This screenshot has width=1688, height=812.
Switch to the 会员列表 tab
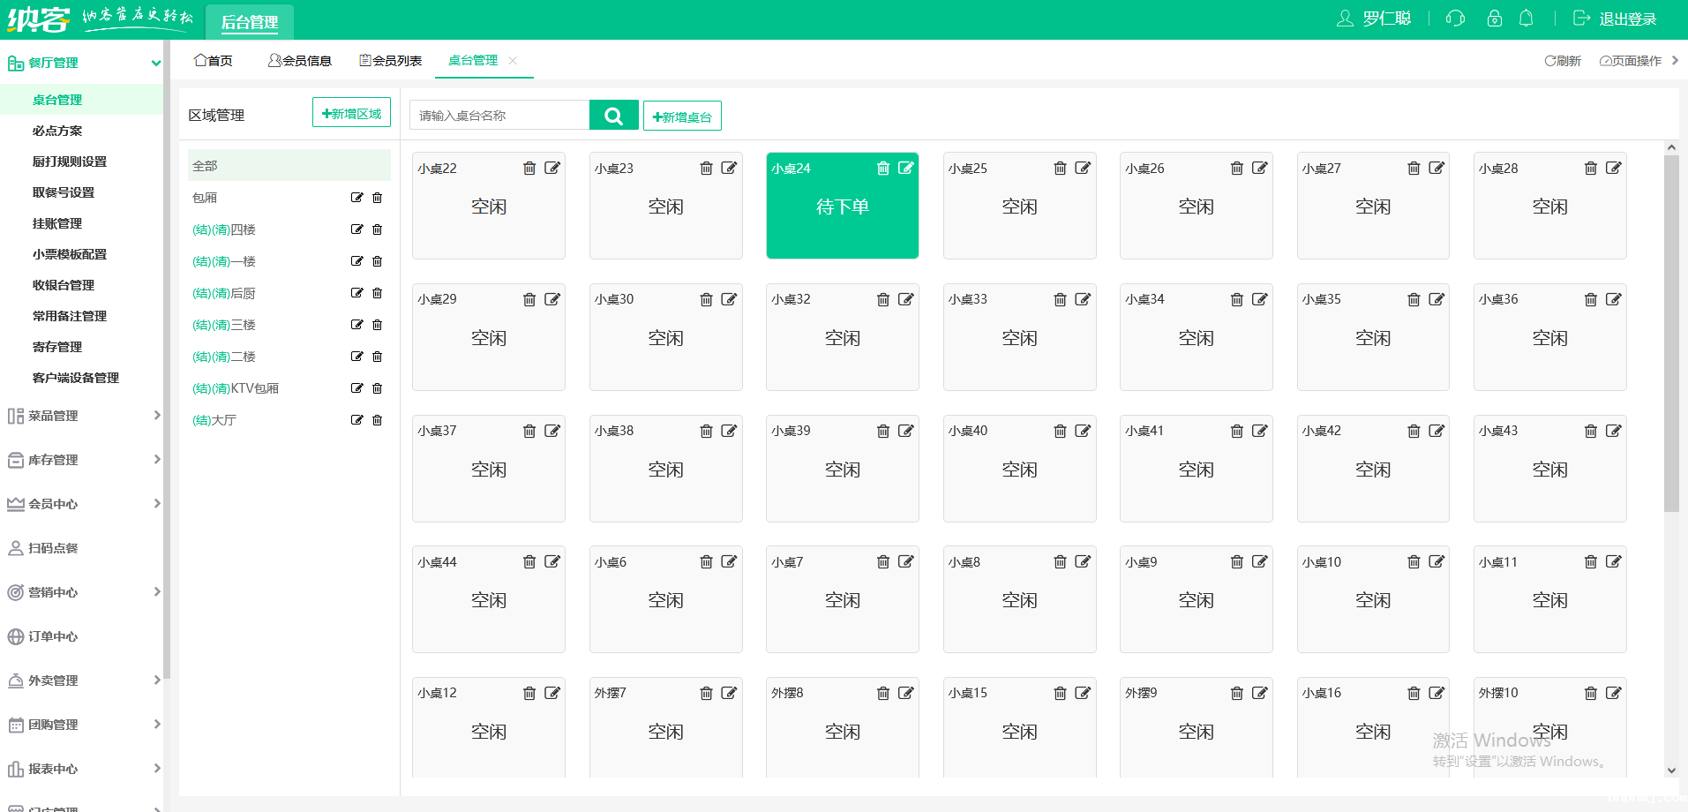point(391,61)
